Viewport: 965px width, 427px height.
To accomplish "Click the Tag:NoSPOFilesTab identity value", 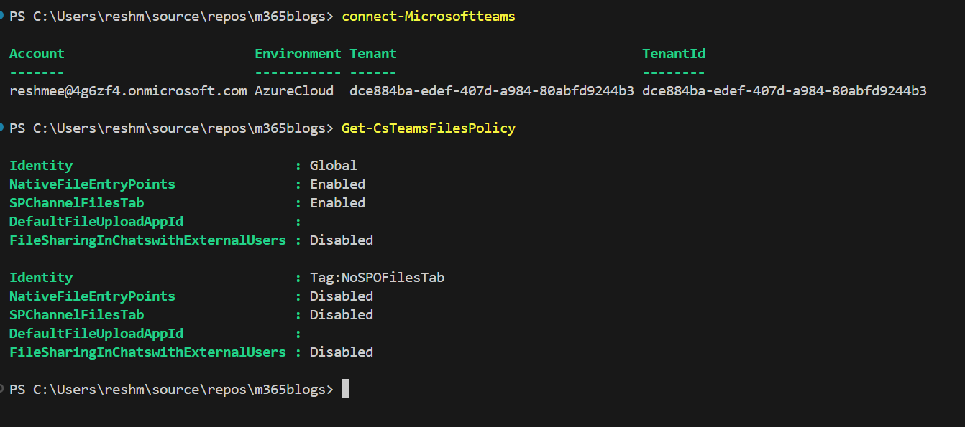I will point(377,278).
